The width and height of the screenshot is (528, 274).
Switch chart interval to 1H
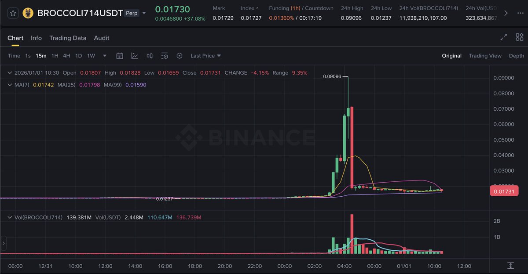click(x=55, y=56)
